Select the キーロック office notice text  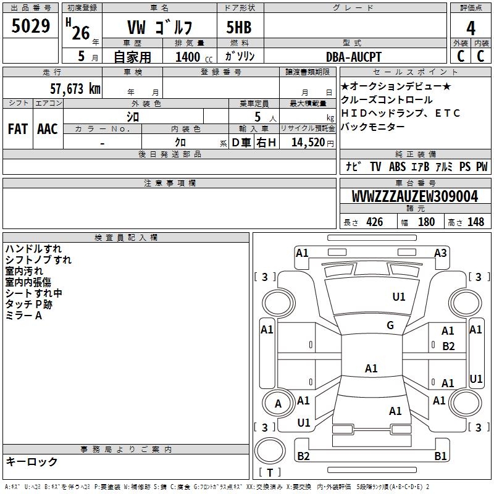pyautogui.click(x=31, y=462)
